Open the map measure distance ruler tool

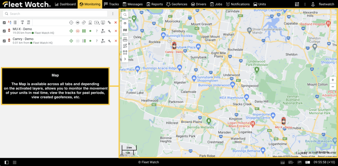[x=125, y=39]
